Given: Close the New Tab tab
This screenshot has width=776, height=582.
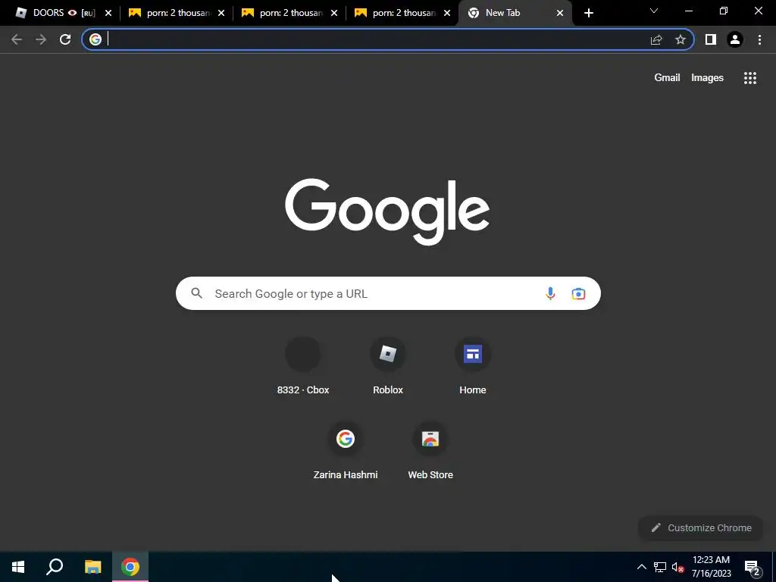Looking at the screenshot, I should pyautogui.click(x=560, y=13).
